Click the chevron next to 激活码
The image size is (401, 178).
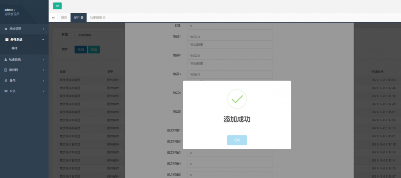pyautogui.click(x=43, y=70)
